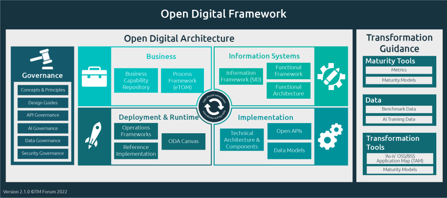Open Security Governance item
This screenshot has height=198, width=447.
pos(43,153)
